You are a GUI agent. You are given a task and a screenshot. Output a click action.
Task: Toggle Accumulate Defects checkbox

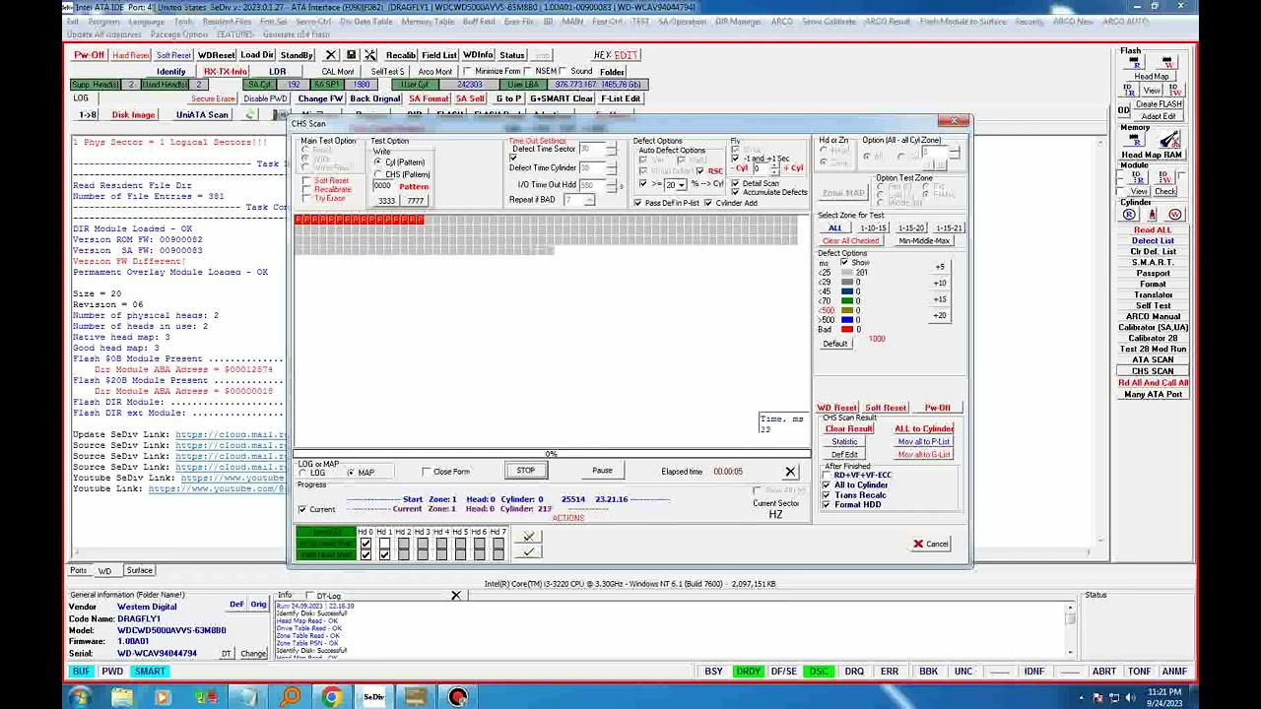(x=735, y=192)
